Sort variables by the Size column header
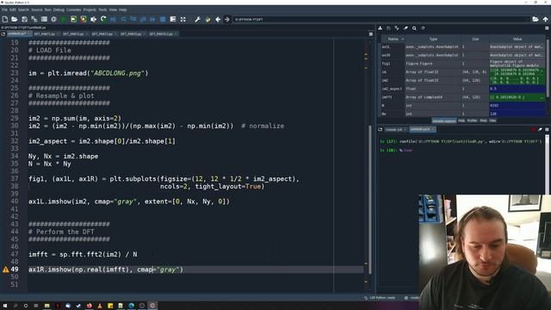The width and height of the screenshot is (551, 310). click(x=475, y=39)
